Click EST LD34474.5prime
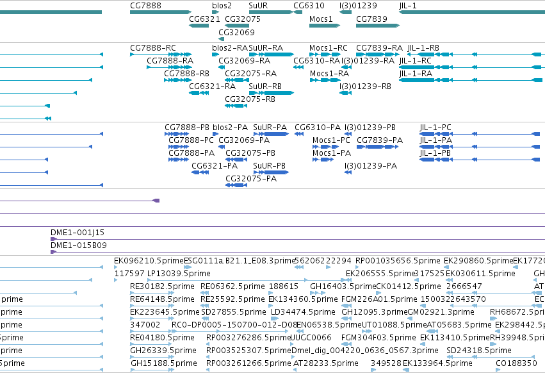The width and height of the screenshot is (545, 373). click(x=303, y=313)
